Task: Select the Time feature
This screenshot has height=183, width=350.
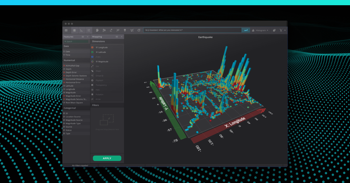Action: pyautogui.click(x=76, y=55)
